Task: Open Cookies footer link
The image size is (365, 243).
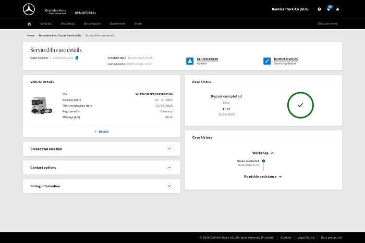Action: coord(286,237)
